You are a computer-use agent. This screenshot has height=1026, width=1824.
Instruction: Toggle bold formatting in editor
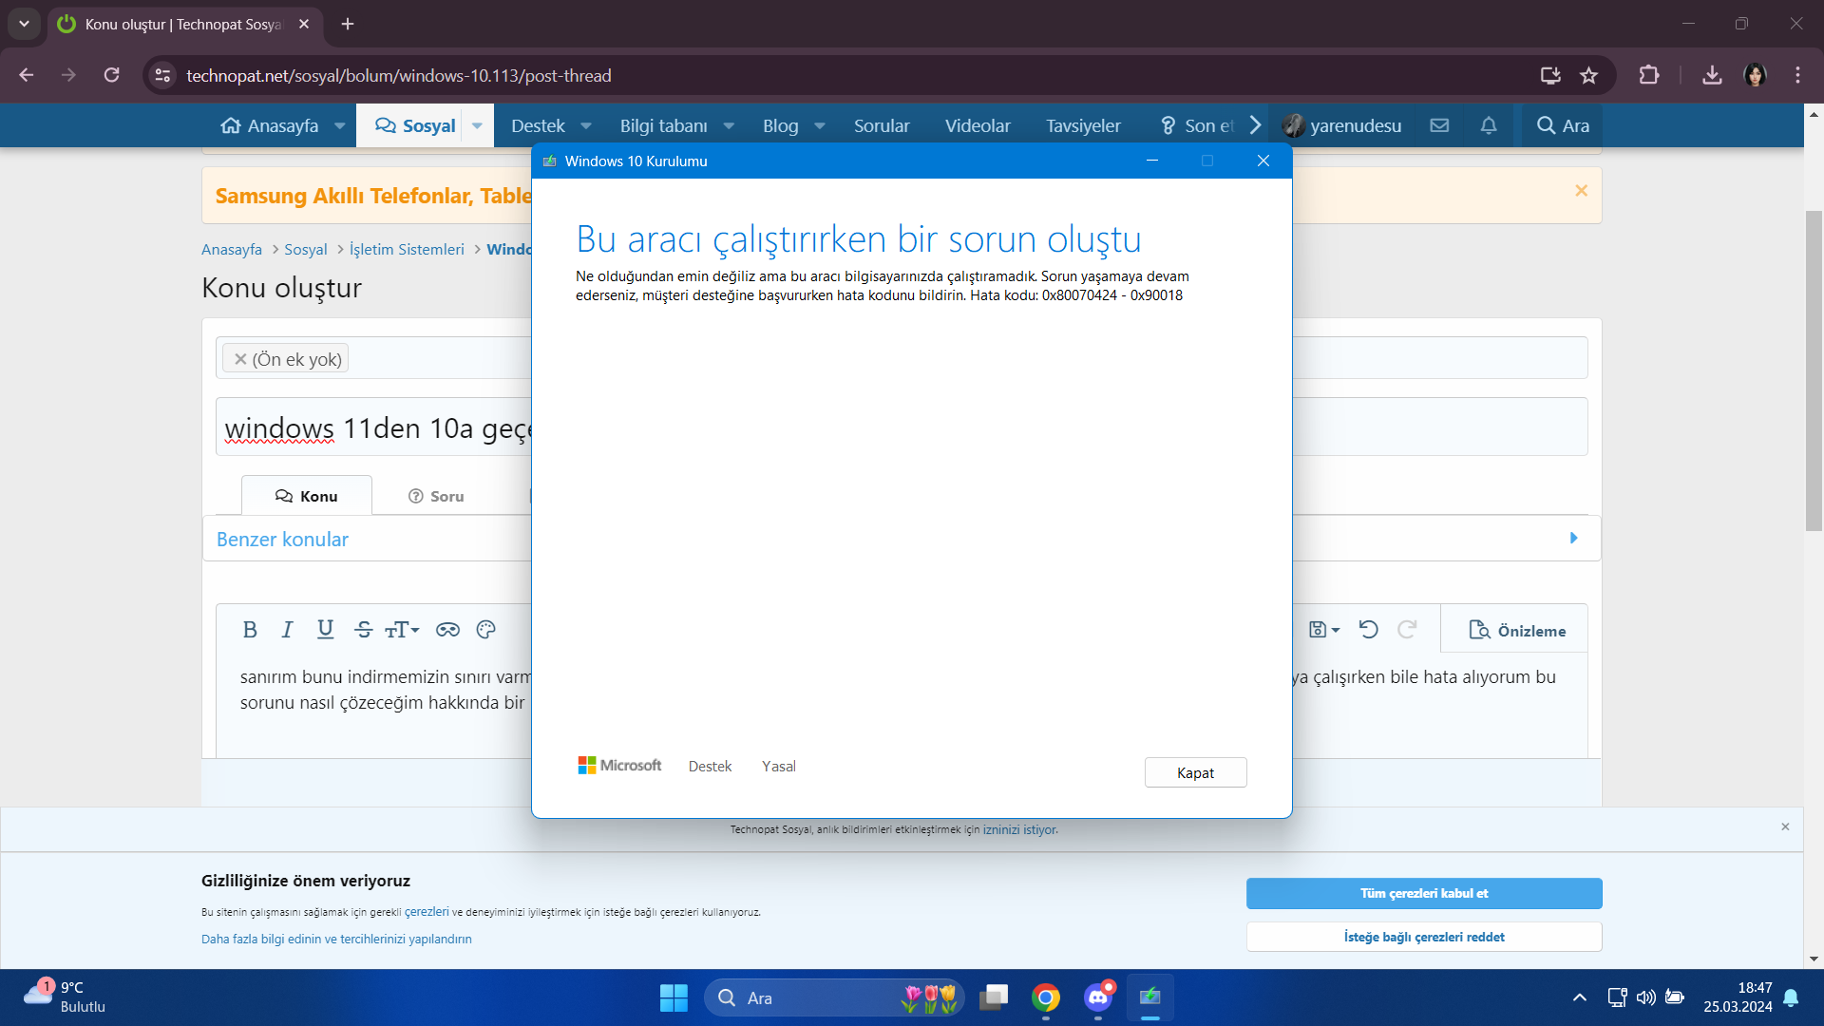click(250, 630)
